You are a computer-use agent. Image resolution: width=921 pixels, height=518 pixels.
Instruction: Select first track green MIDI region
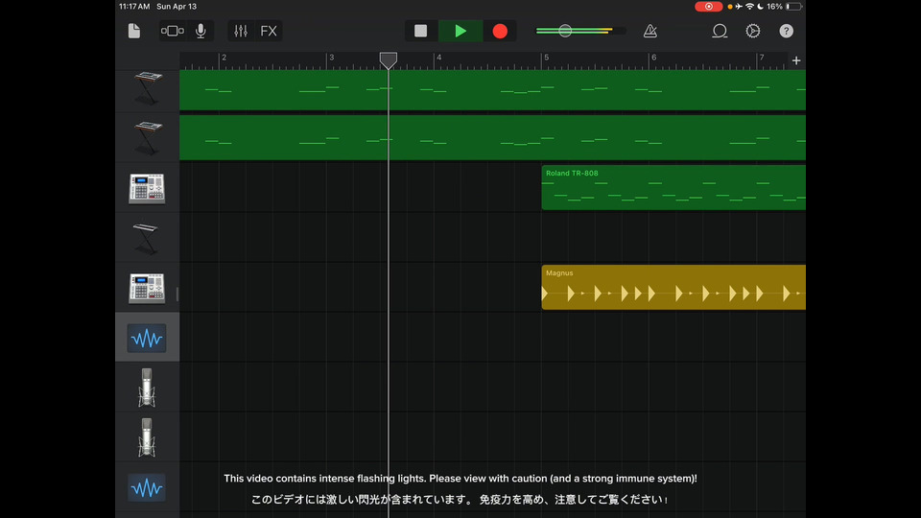(x=492, y=90)
